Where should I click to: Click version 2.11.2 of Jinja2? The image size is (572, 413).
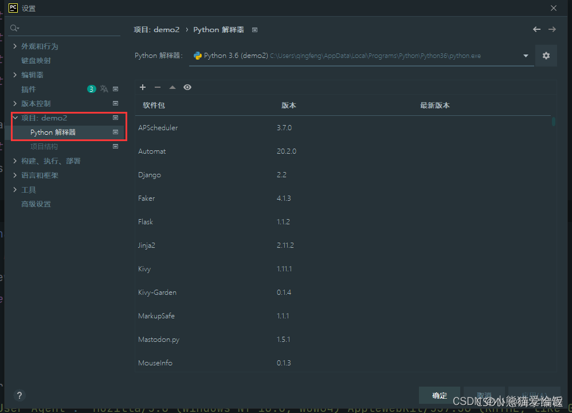(285, 245)
